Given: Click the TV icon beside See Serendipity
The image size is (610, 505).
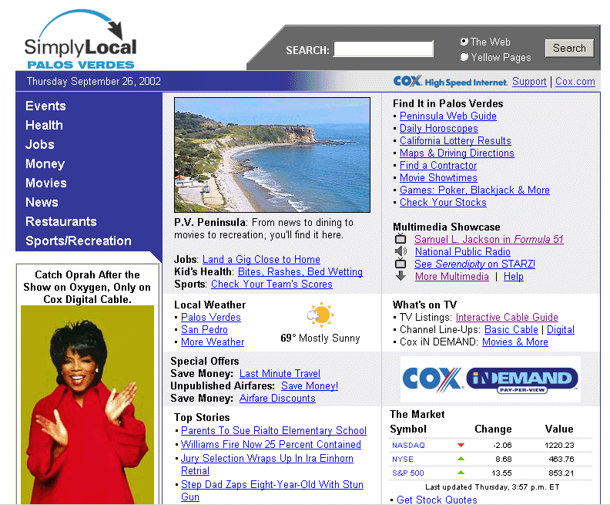Looking at the screenshot, I should coord(401,264).
